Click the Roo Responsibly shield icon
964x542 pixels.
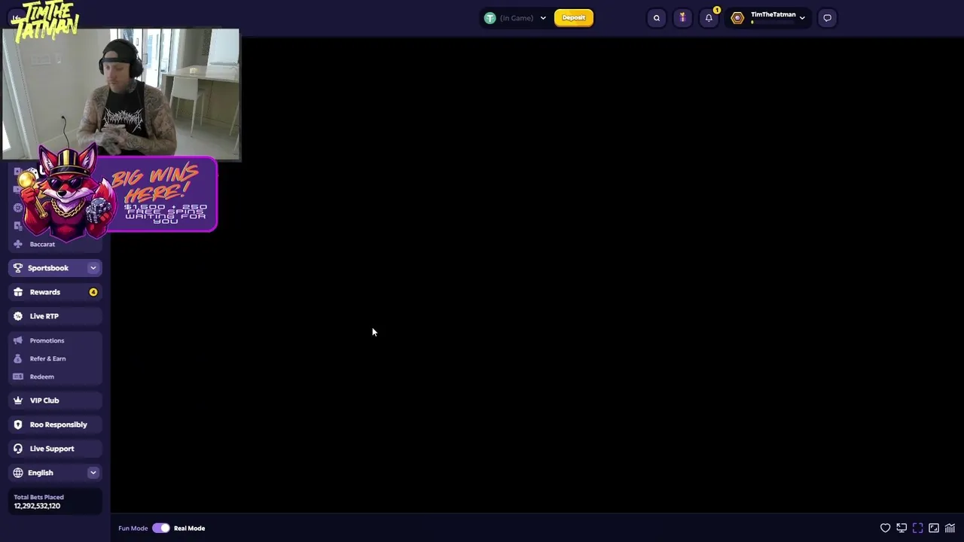18,425
